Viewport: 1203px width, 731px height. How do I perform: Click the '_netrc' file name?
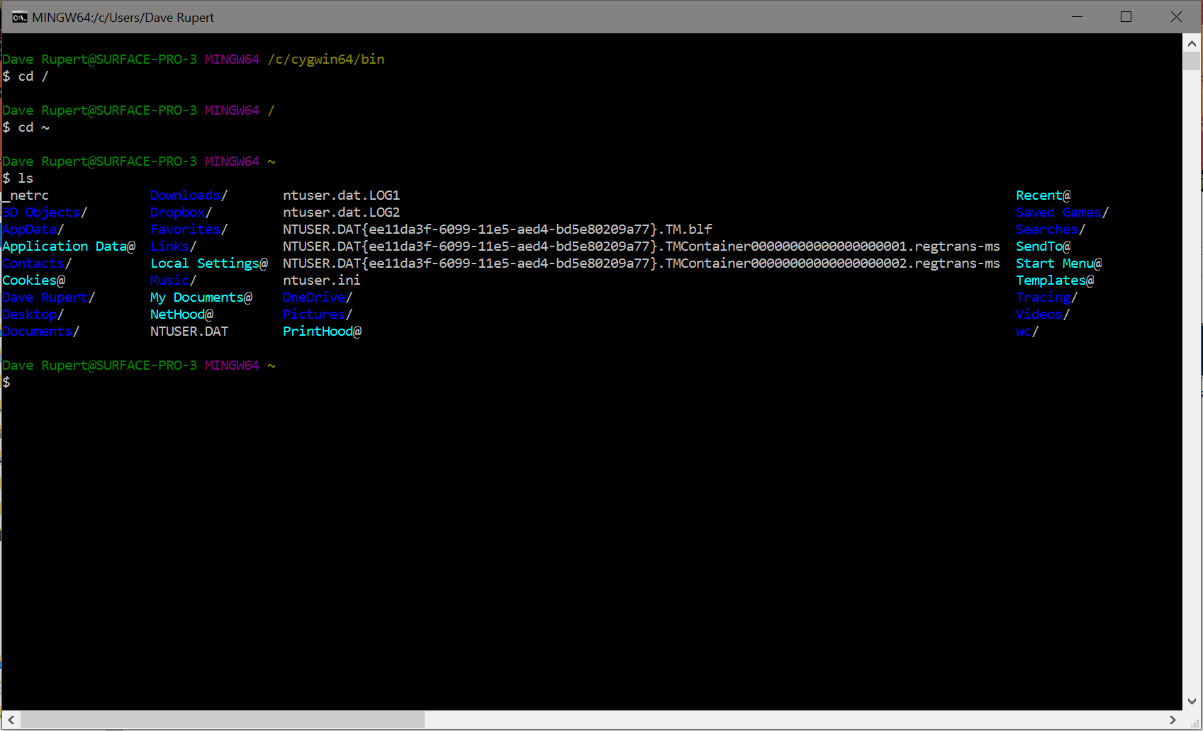pos(26,195)
